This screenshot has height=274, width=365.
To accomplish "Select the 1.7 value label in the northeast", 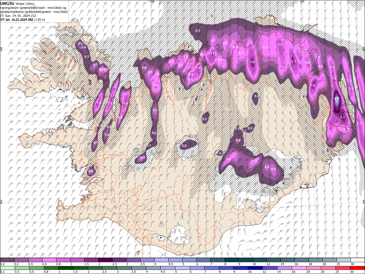I will click(294, 61).
